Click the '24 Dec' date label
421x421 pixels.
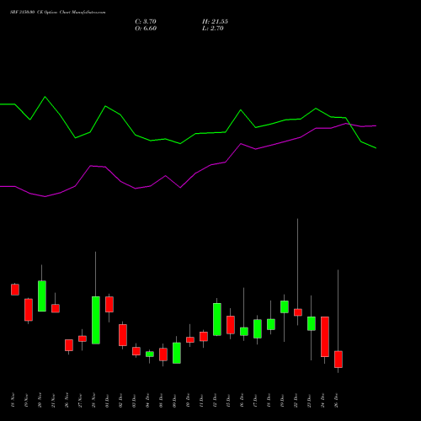tap(322, 400)
